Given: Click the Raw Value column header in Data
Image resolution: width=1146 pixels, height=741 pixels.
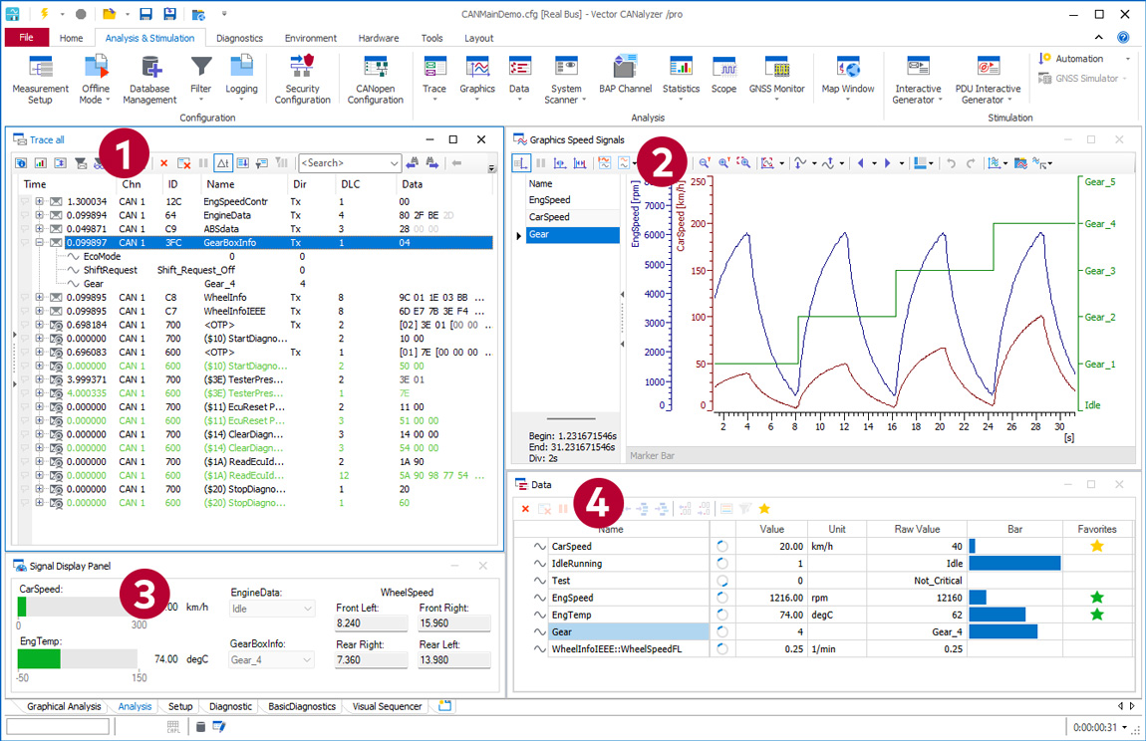Looking at the screenshot, I should [917, 529].
